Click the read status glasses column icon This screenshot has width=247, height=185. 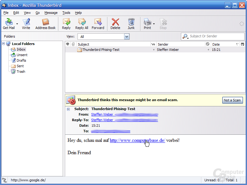tap(153, 44)
